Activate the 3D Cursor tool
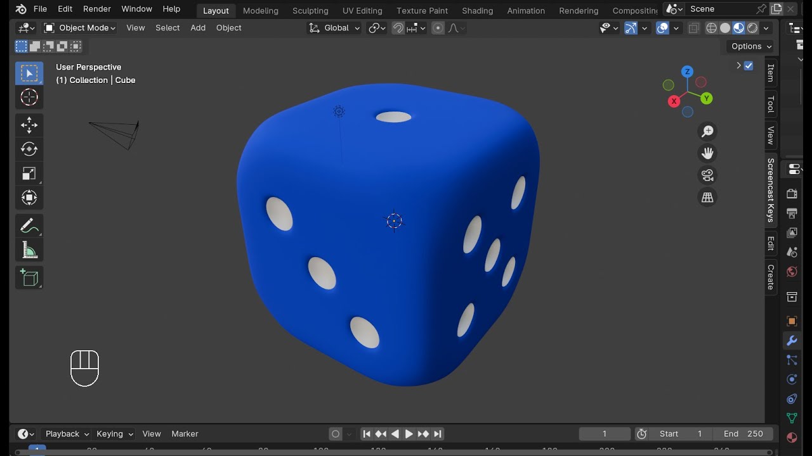 (29, 98)
